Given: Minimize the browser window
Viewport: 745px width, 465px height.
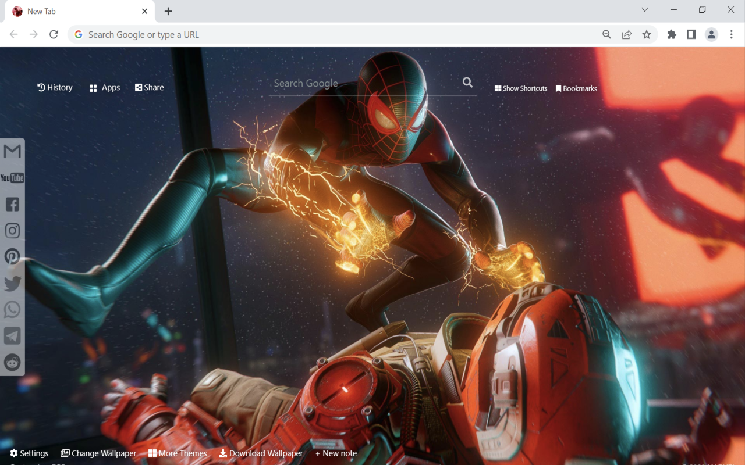Looking at the screenshot, I should pos(674,9).
